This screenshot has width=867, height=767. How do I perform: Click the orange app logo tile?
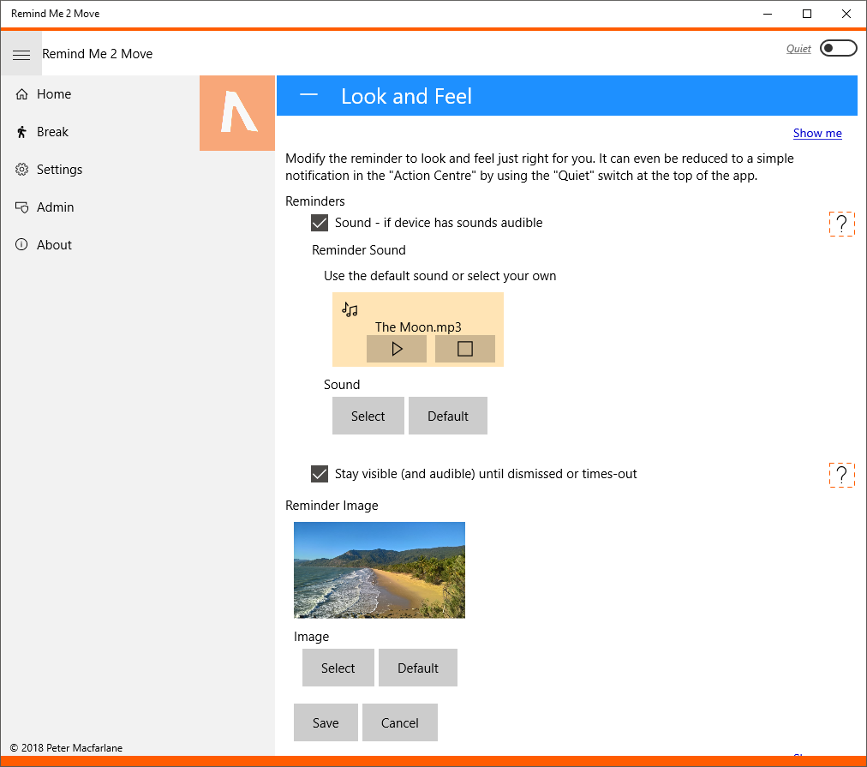(x=237, y=113)
